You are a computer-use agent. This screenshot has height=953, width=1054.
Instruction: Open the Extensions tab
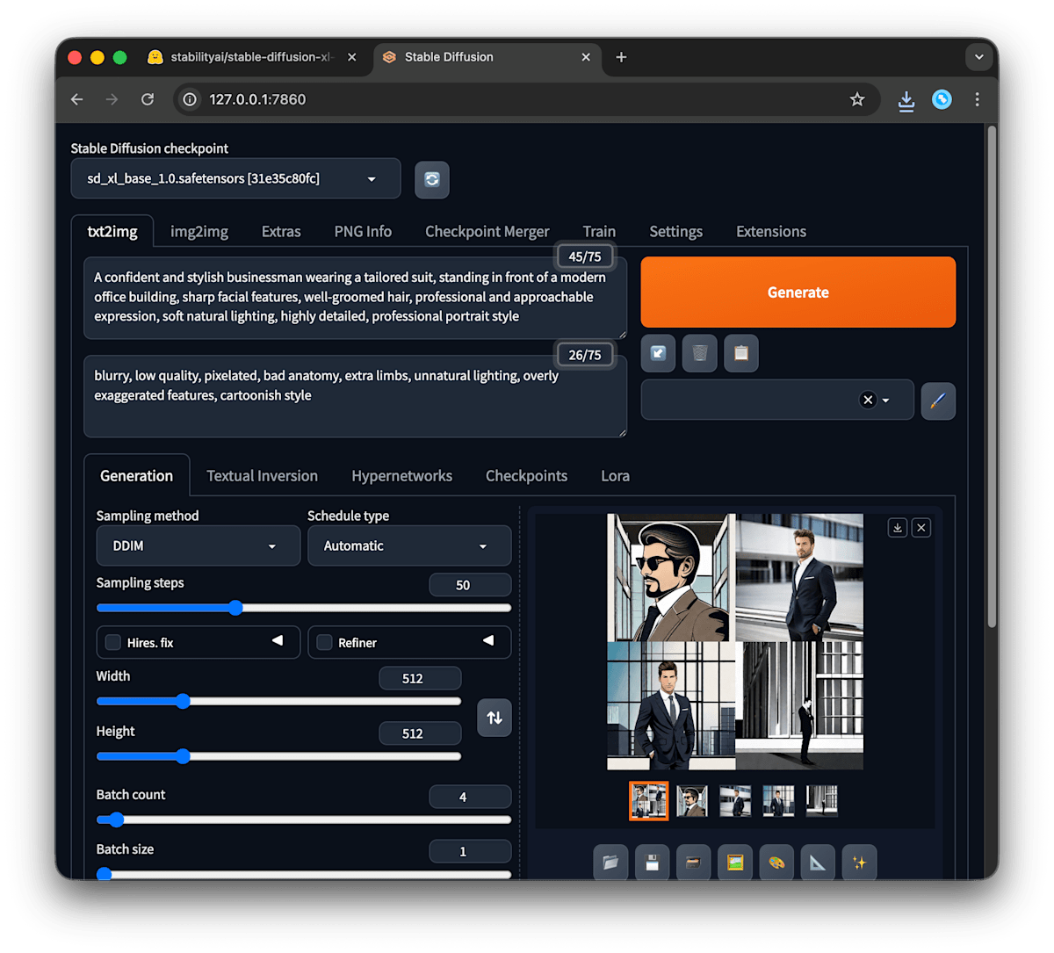771,231
